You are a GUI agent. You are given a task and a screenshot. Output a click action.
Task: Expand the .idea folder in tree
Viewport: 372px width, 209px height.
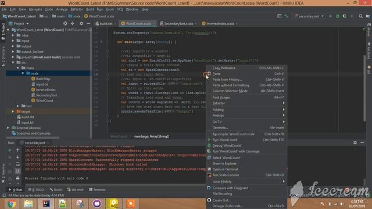point(13,35)
